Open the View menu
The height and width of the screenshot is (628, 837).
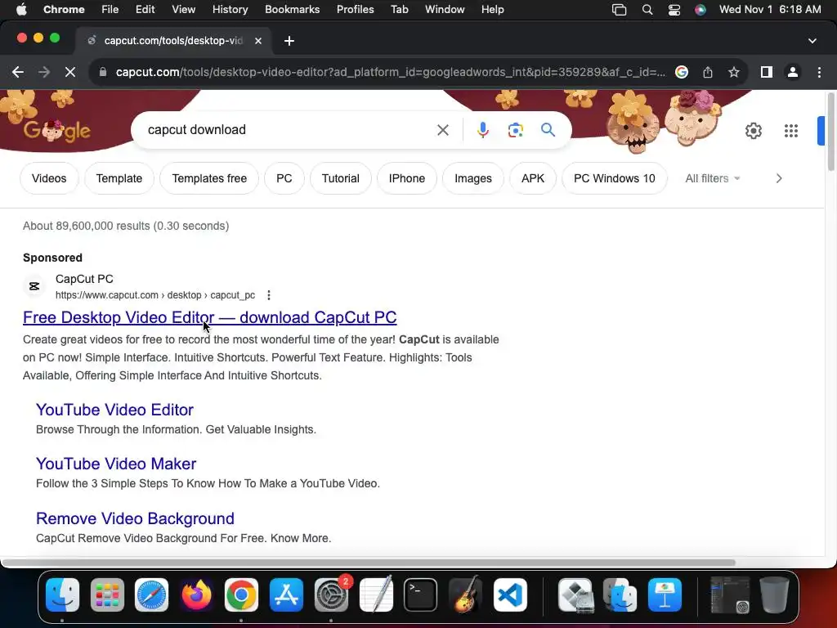point(183,10)
